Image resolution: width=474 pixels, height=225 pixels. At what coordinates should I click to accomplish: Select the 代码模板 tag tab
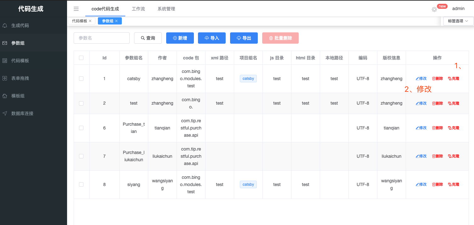tap(82, 21)
